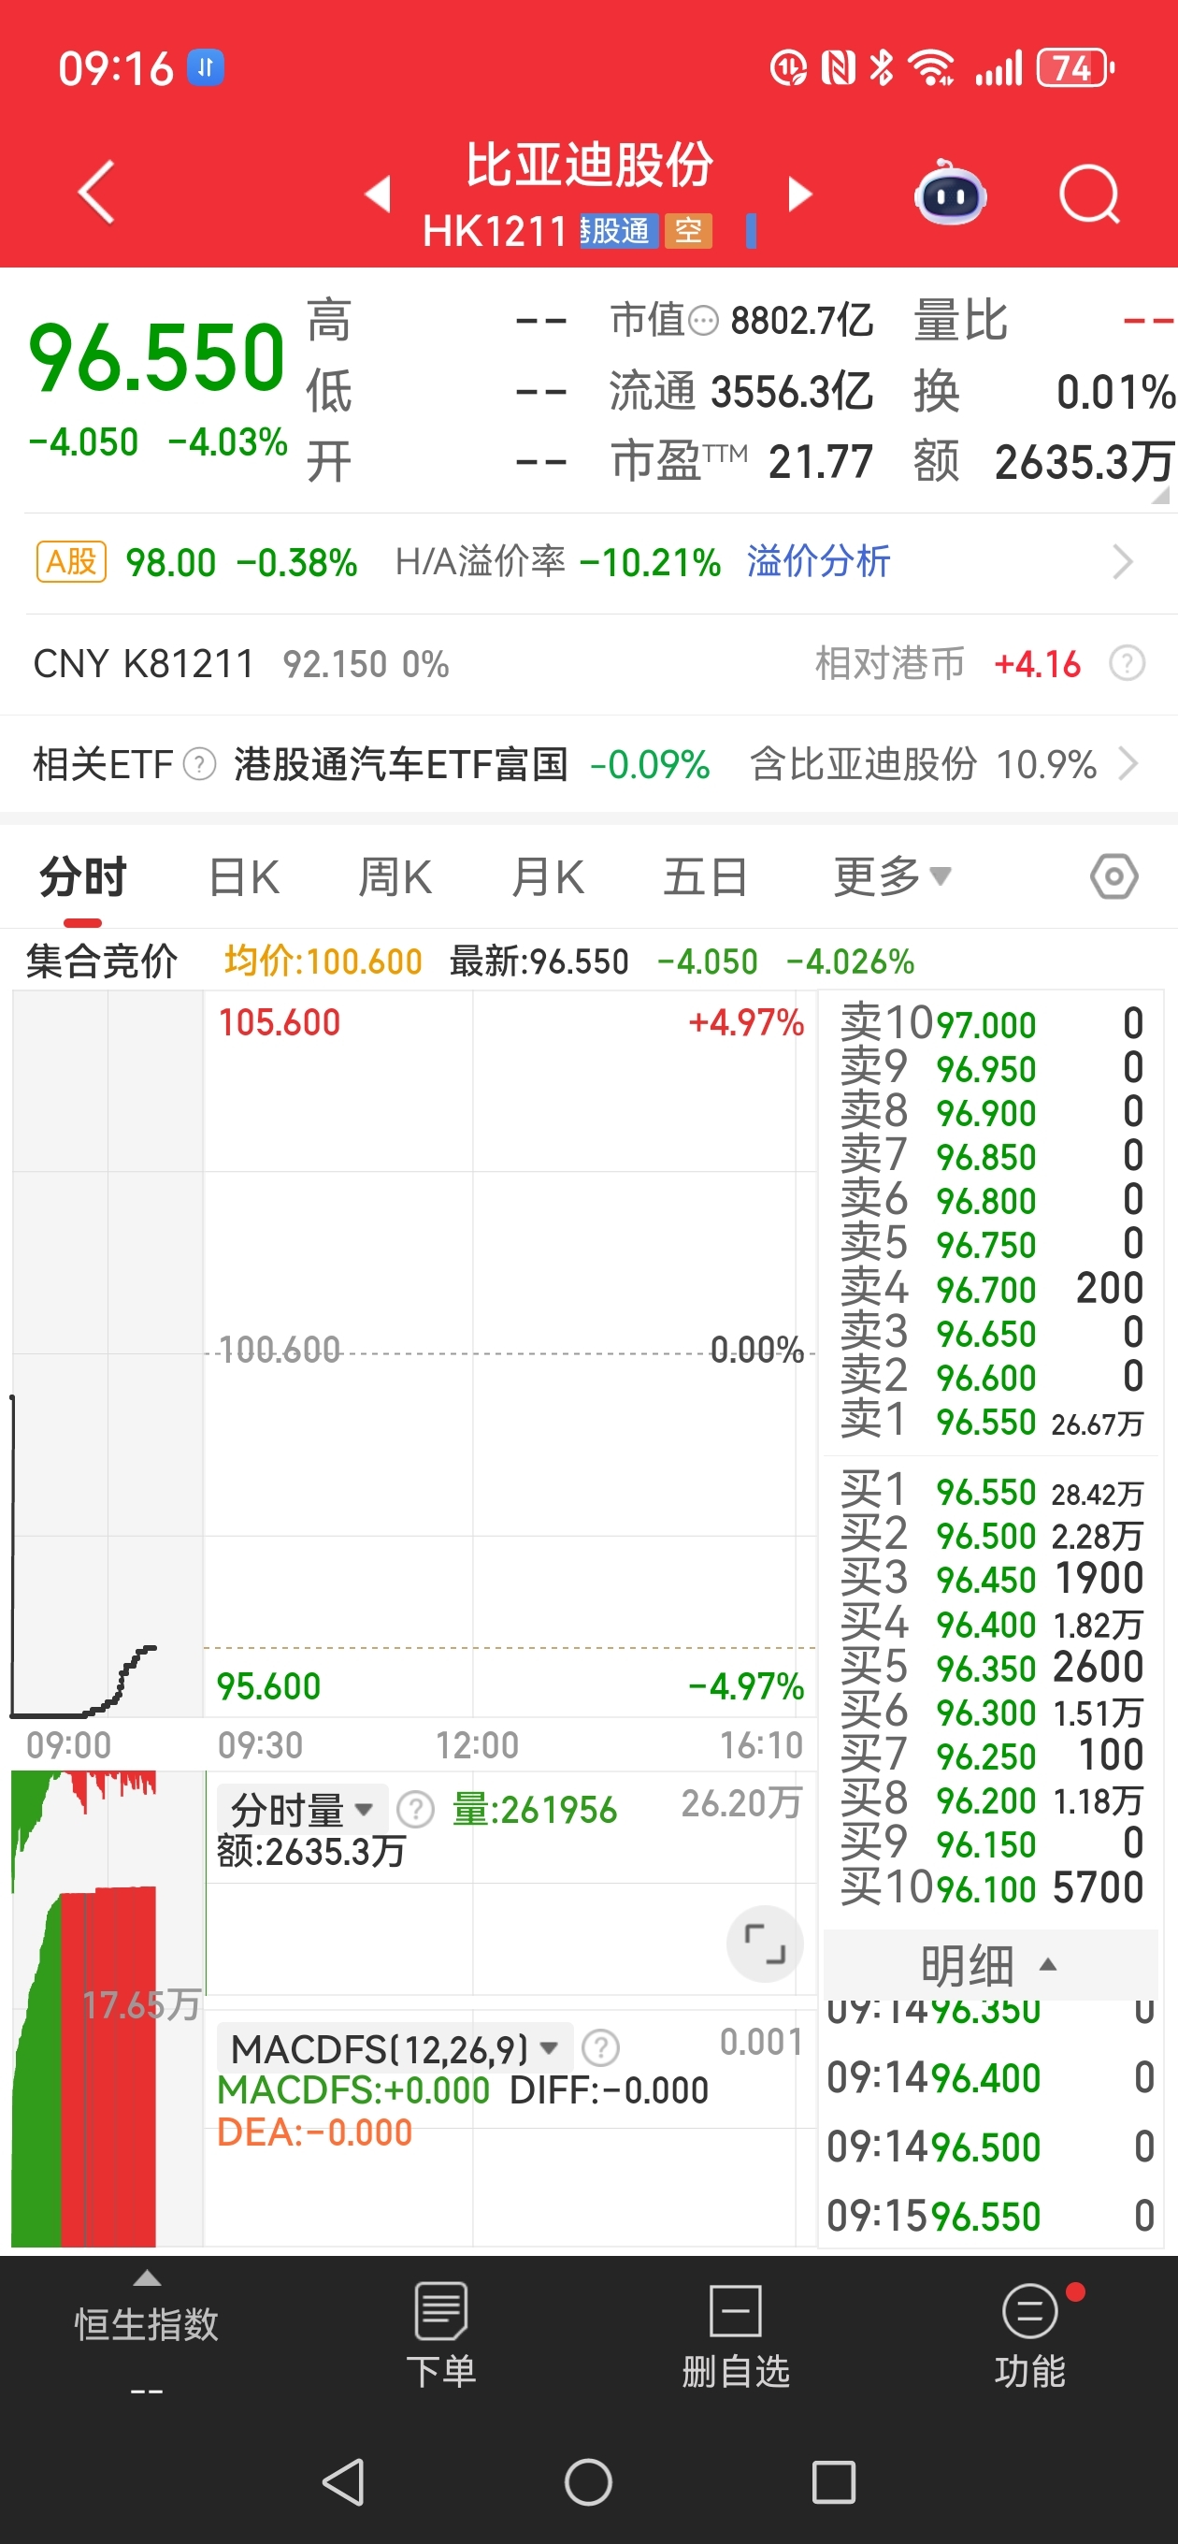Expand the quote details corner triangle
Image resolution: width=1178 pixels, height=2544 pixels.
(x=1160, y=495)
